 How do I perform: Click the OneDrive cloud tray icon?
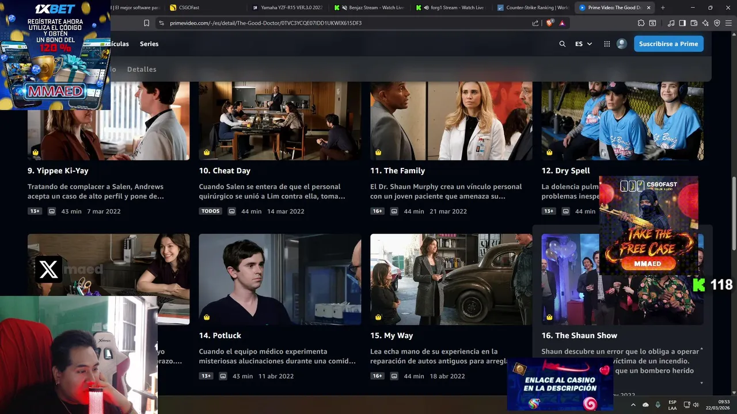tap(645, 405)
